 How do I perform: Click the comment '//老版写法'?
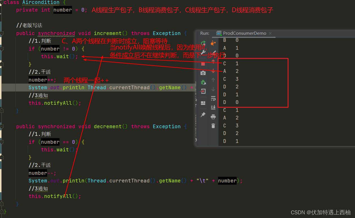[x=29, y=25]
